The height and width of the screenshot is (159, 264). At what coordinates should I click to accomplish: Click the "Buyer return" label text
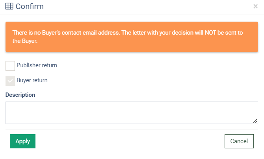click(x=32, y=80)
